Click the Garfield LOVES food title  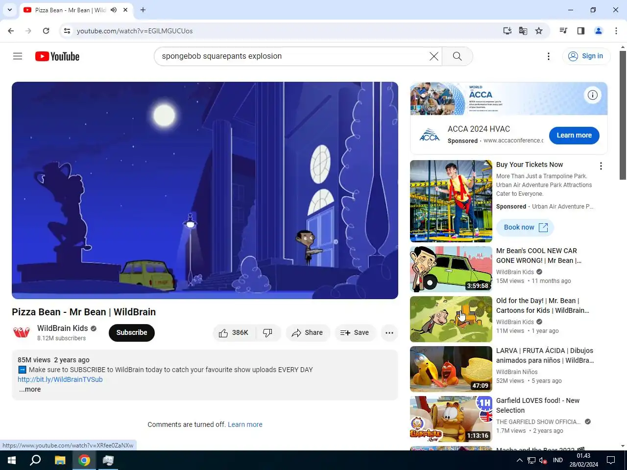[538, 405]
